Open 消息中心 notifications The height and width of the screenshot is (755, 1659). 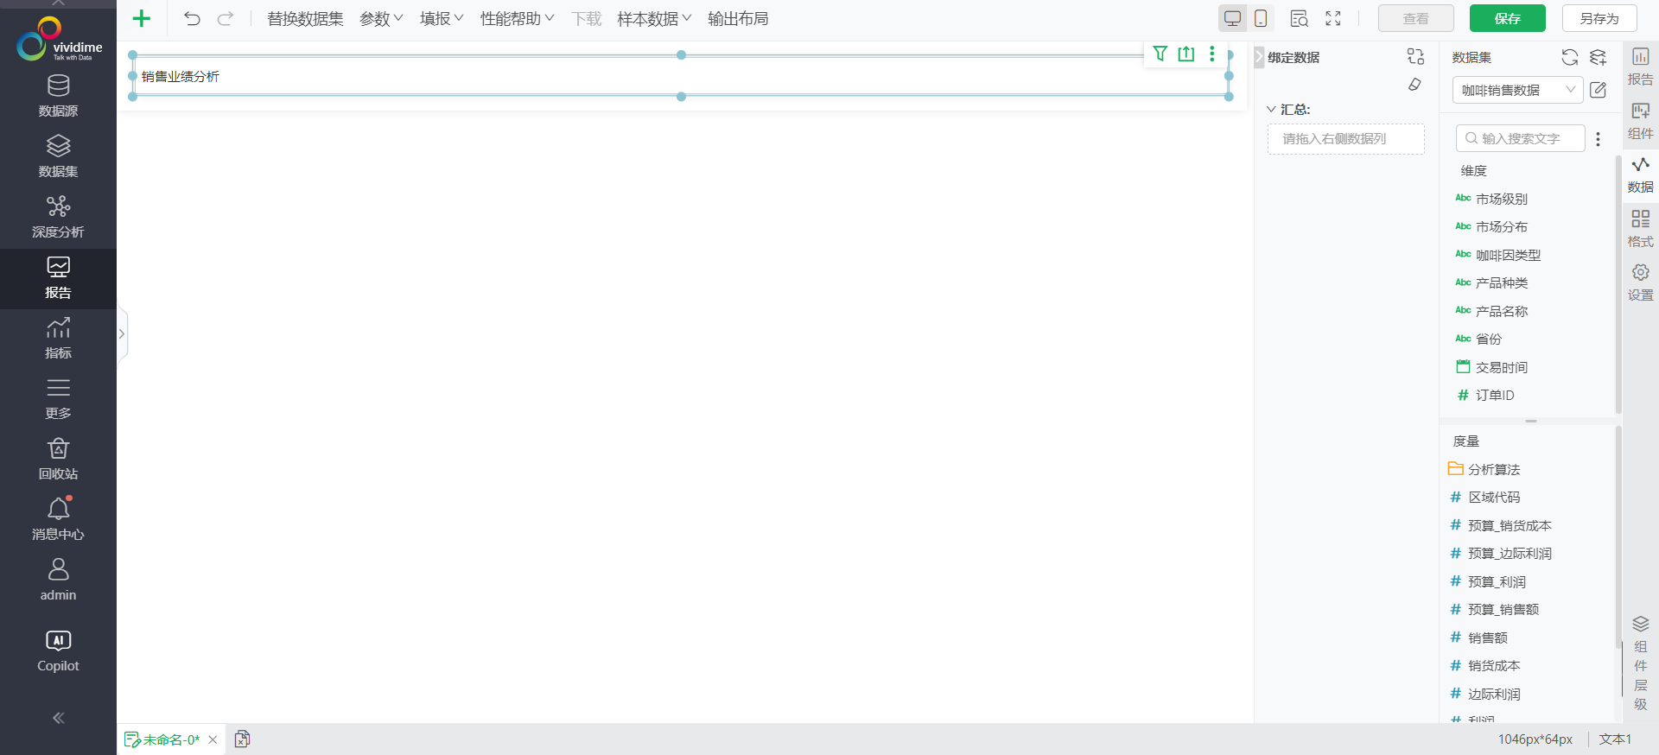coord(58,520)
